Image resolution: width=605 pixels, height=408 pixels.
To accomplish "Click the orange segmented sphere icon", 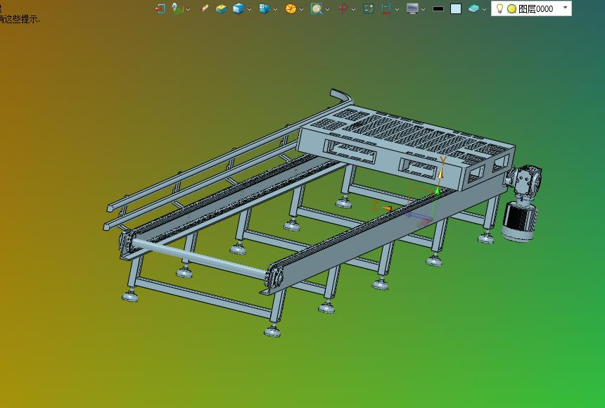I will [291, 8].
